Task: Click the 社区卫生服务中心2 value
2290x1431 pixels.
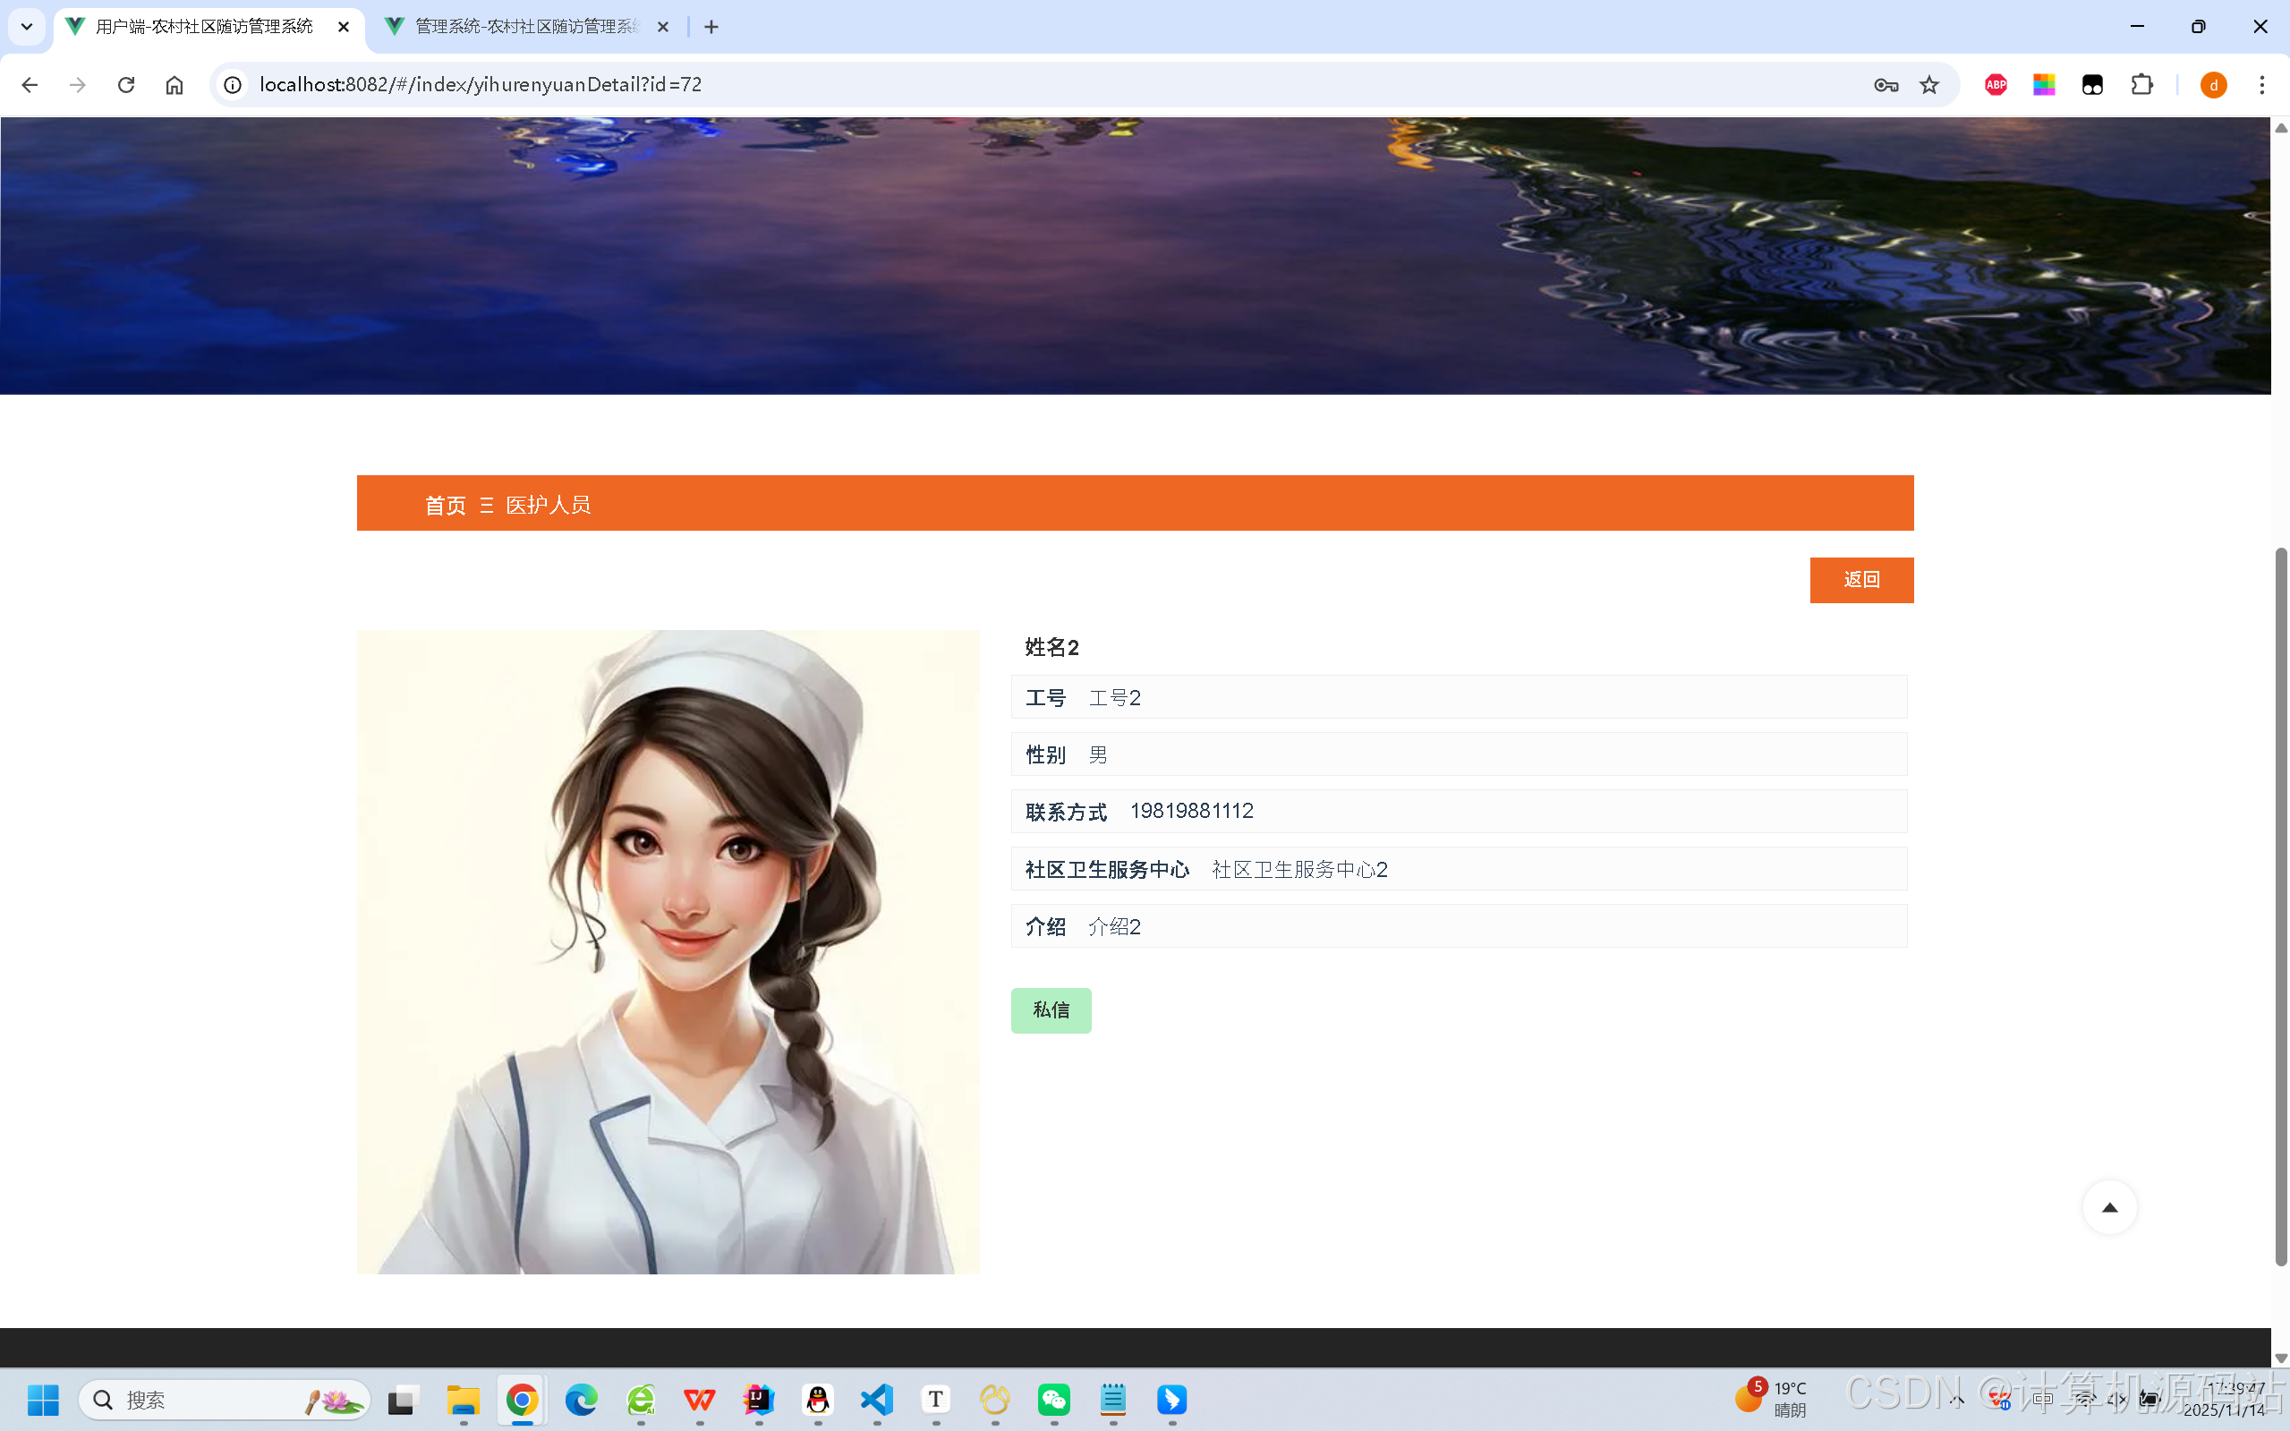Action: pyautogui.click(x=1299, y=870)
